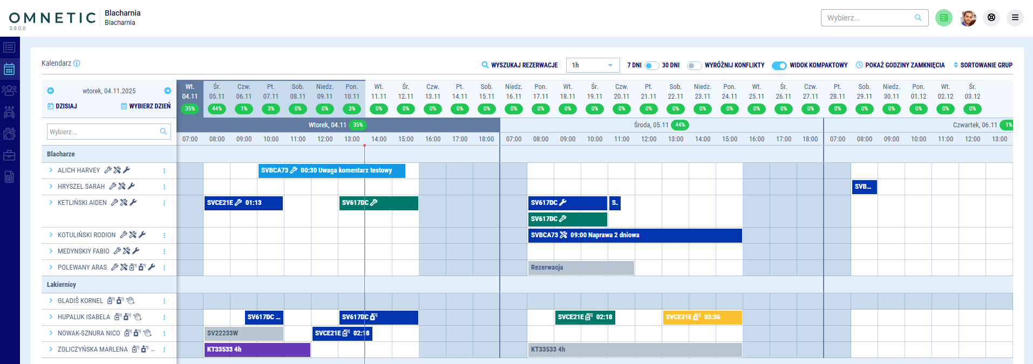The height and width of the screenshot is (364, 1033).
Task: Click the DZISIAJ button
Action: 62,106
